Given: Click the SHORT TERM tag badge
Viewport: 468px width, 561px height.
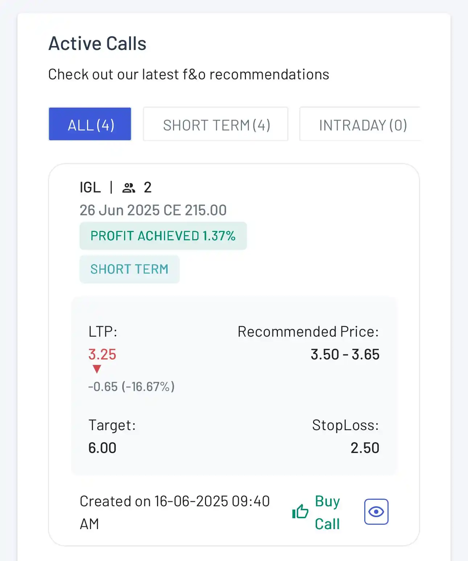Looking at the screenshot, I should pos(130,269).
